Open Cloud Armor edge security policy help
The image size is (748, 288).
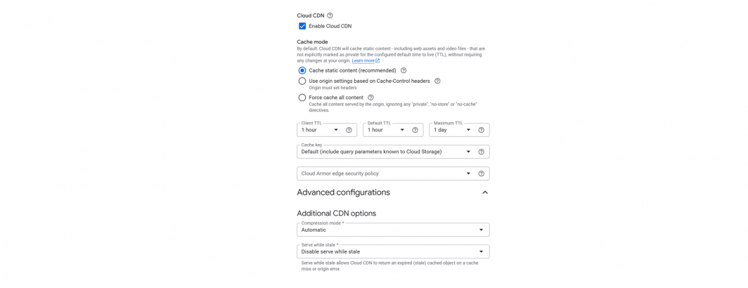coord(482,174)
